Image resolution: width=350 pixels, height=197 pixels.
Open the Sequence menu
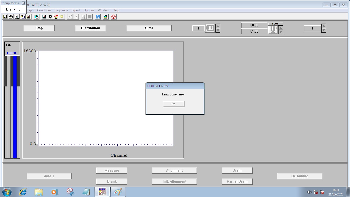click(61, 10)
